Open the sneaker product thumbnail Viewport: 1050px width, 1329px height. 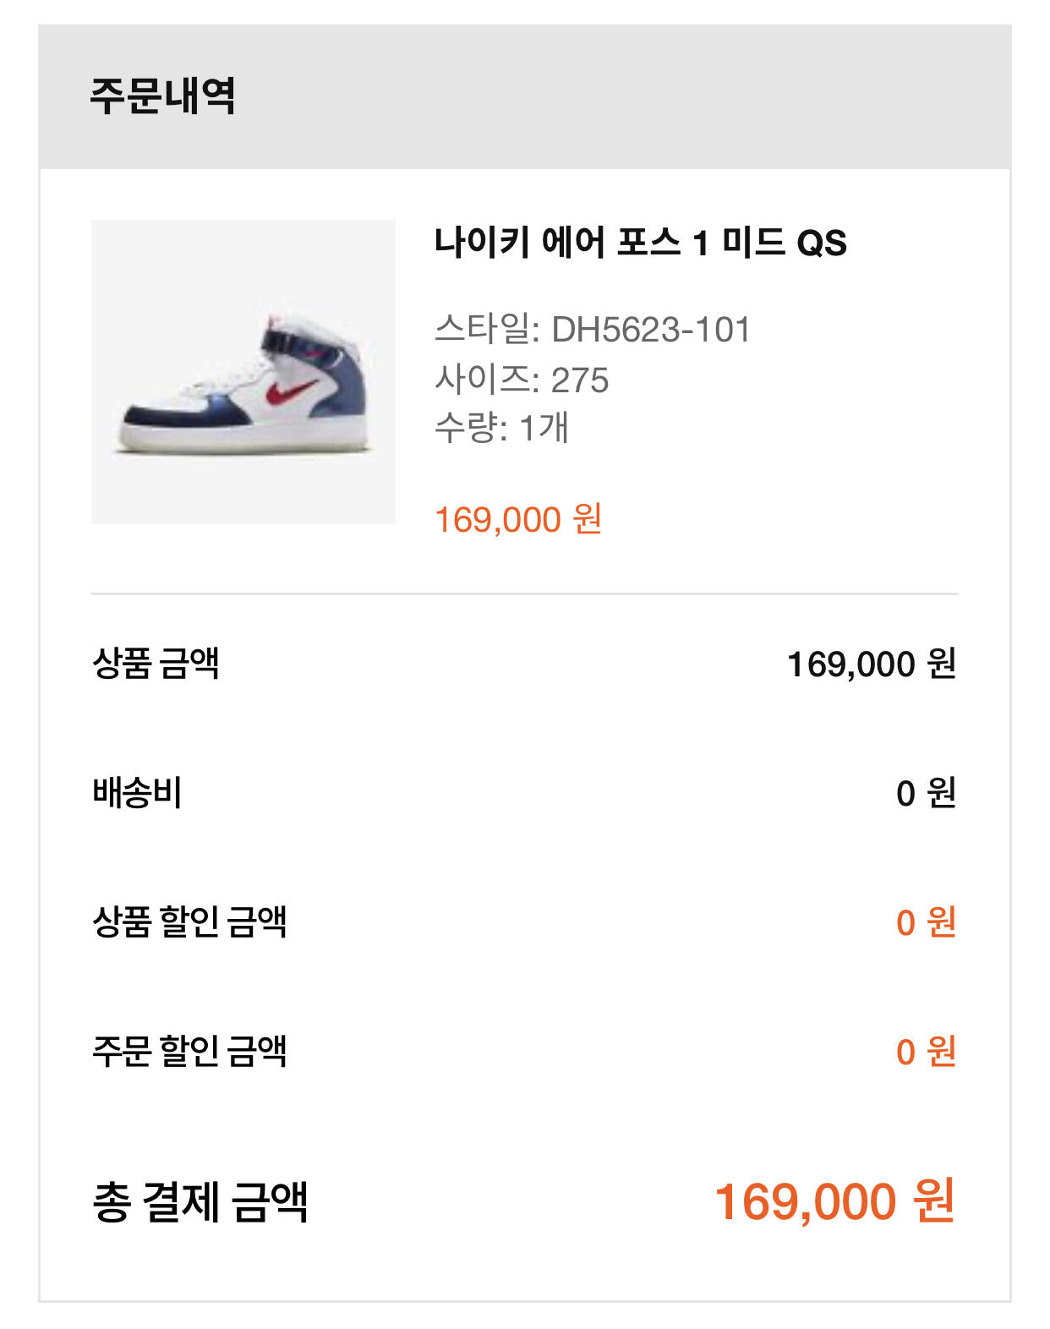pyautogui.click(x=243, y=372)
